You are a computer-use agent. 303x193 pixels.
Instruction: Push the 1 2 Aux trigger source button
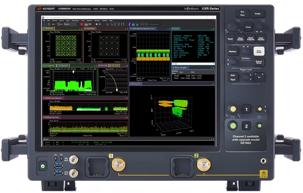pos(259,77)
